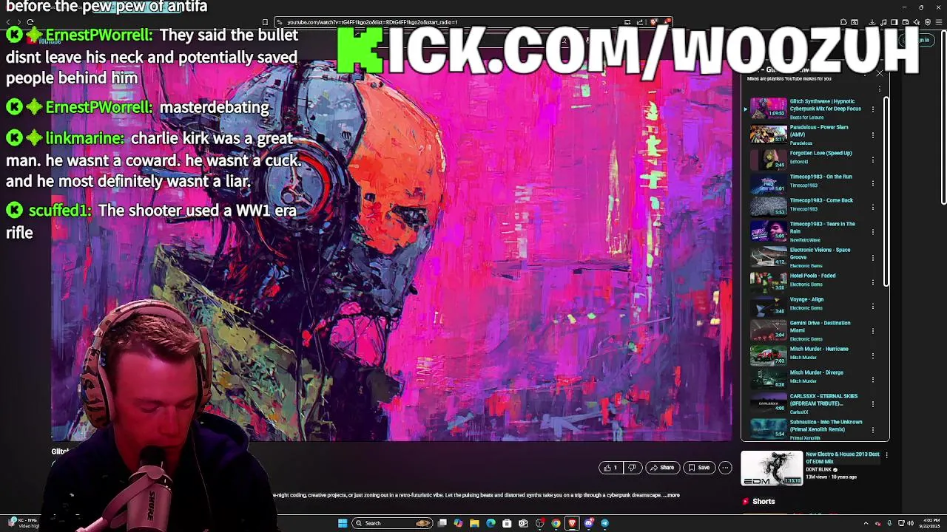
Task: Close the Mix playlist panel
Action: [879, 74]
